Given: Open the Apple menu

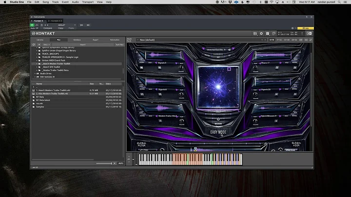Looking at the screenshot, I should (x=5, y=2).
